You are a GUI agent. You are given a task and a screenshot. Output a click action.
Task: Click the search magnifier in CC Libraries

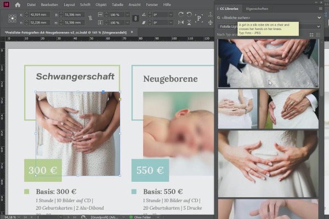(x=219, y=18)
